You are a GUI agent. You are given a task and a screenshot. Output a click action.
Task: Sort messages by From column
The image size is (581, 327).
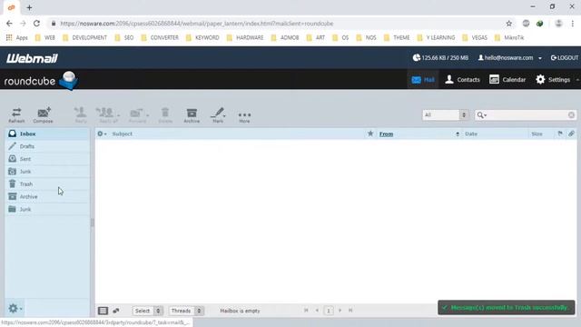[386, 134]
